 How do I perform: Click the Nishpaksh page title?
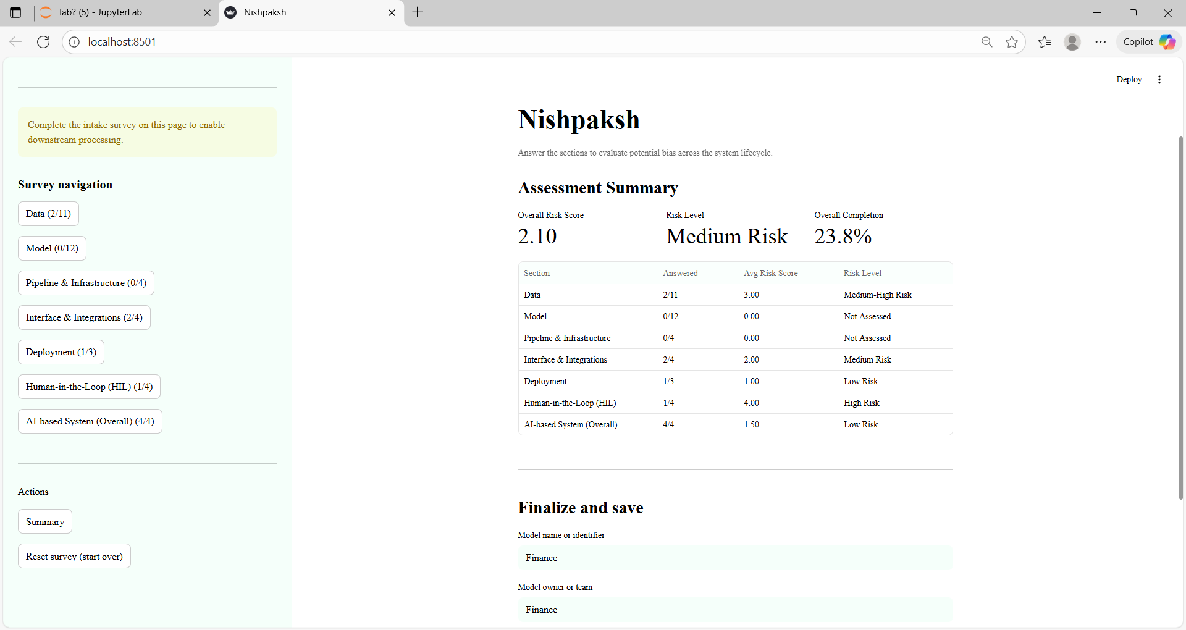pos(579,120)
